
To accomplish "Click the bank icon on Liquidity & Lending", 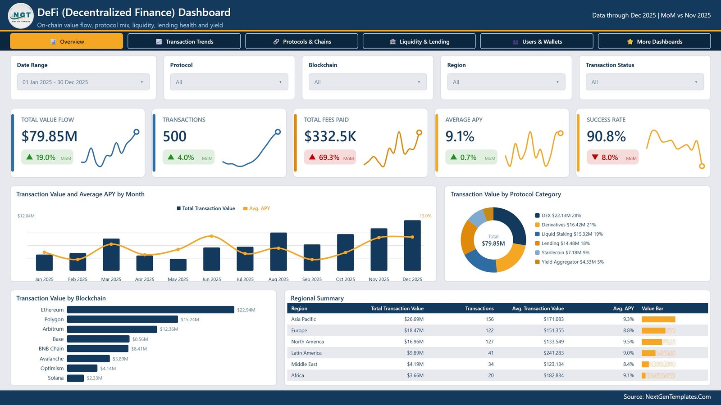I will pos(393,42).
